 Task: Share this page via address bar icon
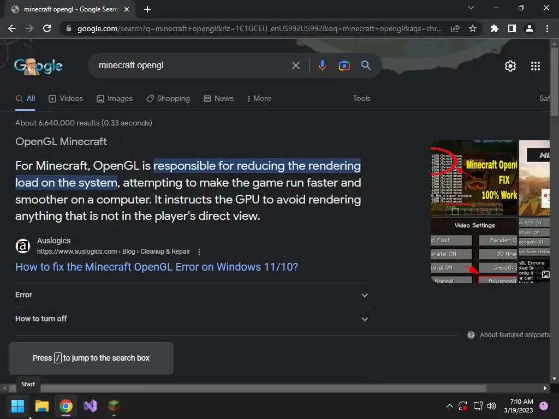pyautogui.click(x=455, y=28)
